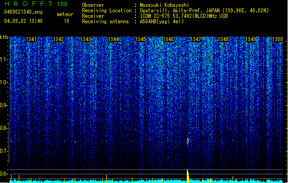Click the 'meteor' label
This screenshot has height=183, width=288.
tap(65, 14)
